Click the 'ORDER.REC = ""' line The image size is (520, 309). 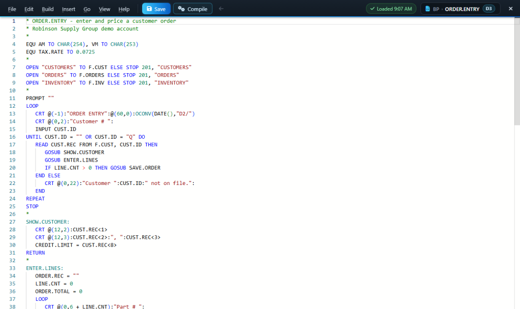coord(57,276)
